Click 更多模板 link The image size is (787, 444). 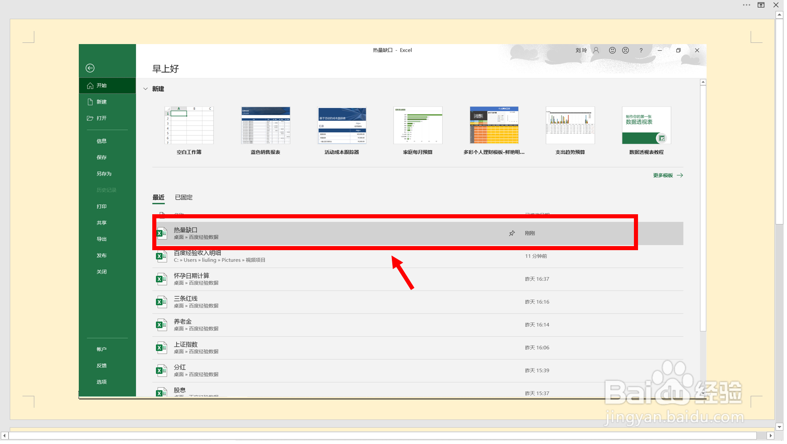[668, 175]
